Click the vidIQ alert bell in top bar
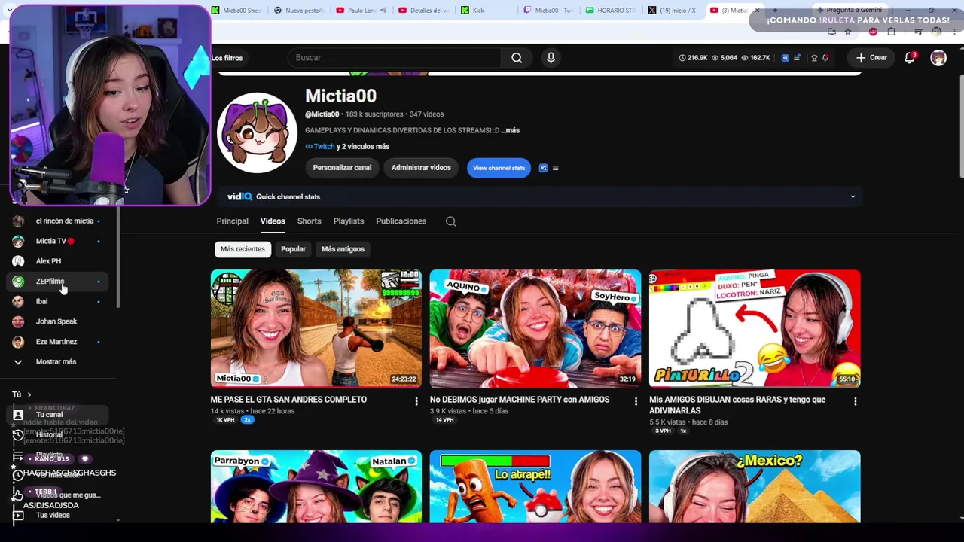 825,58
